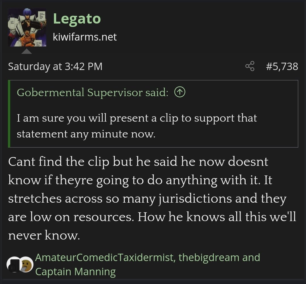
Task: Open the share post icon
Action: pyautogui.click(x=250, y=66)
